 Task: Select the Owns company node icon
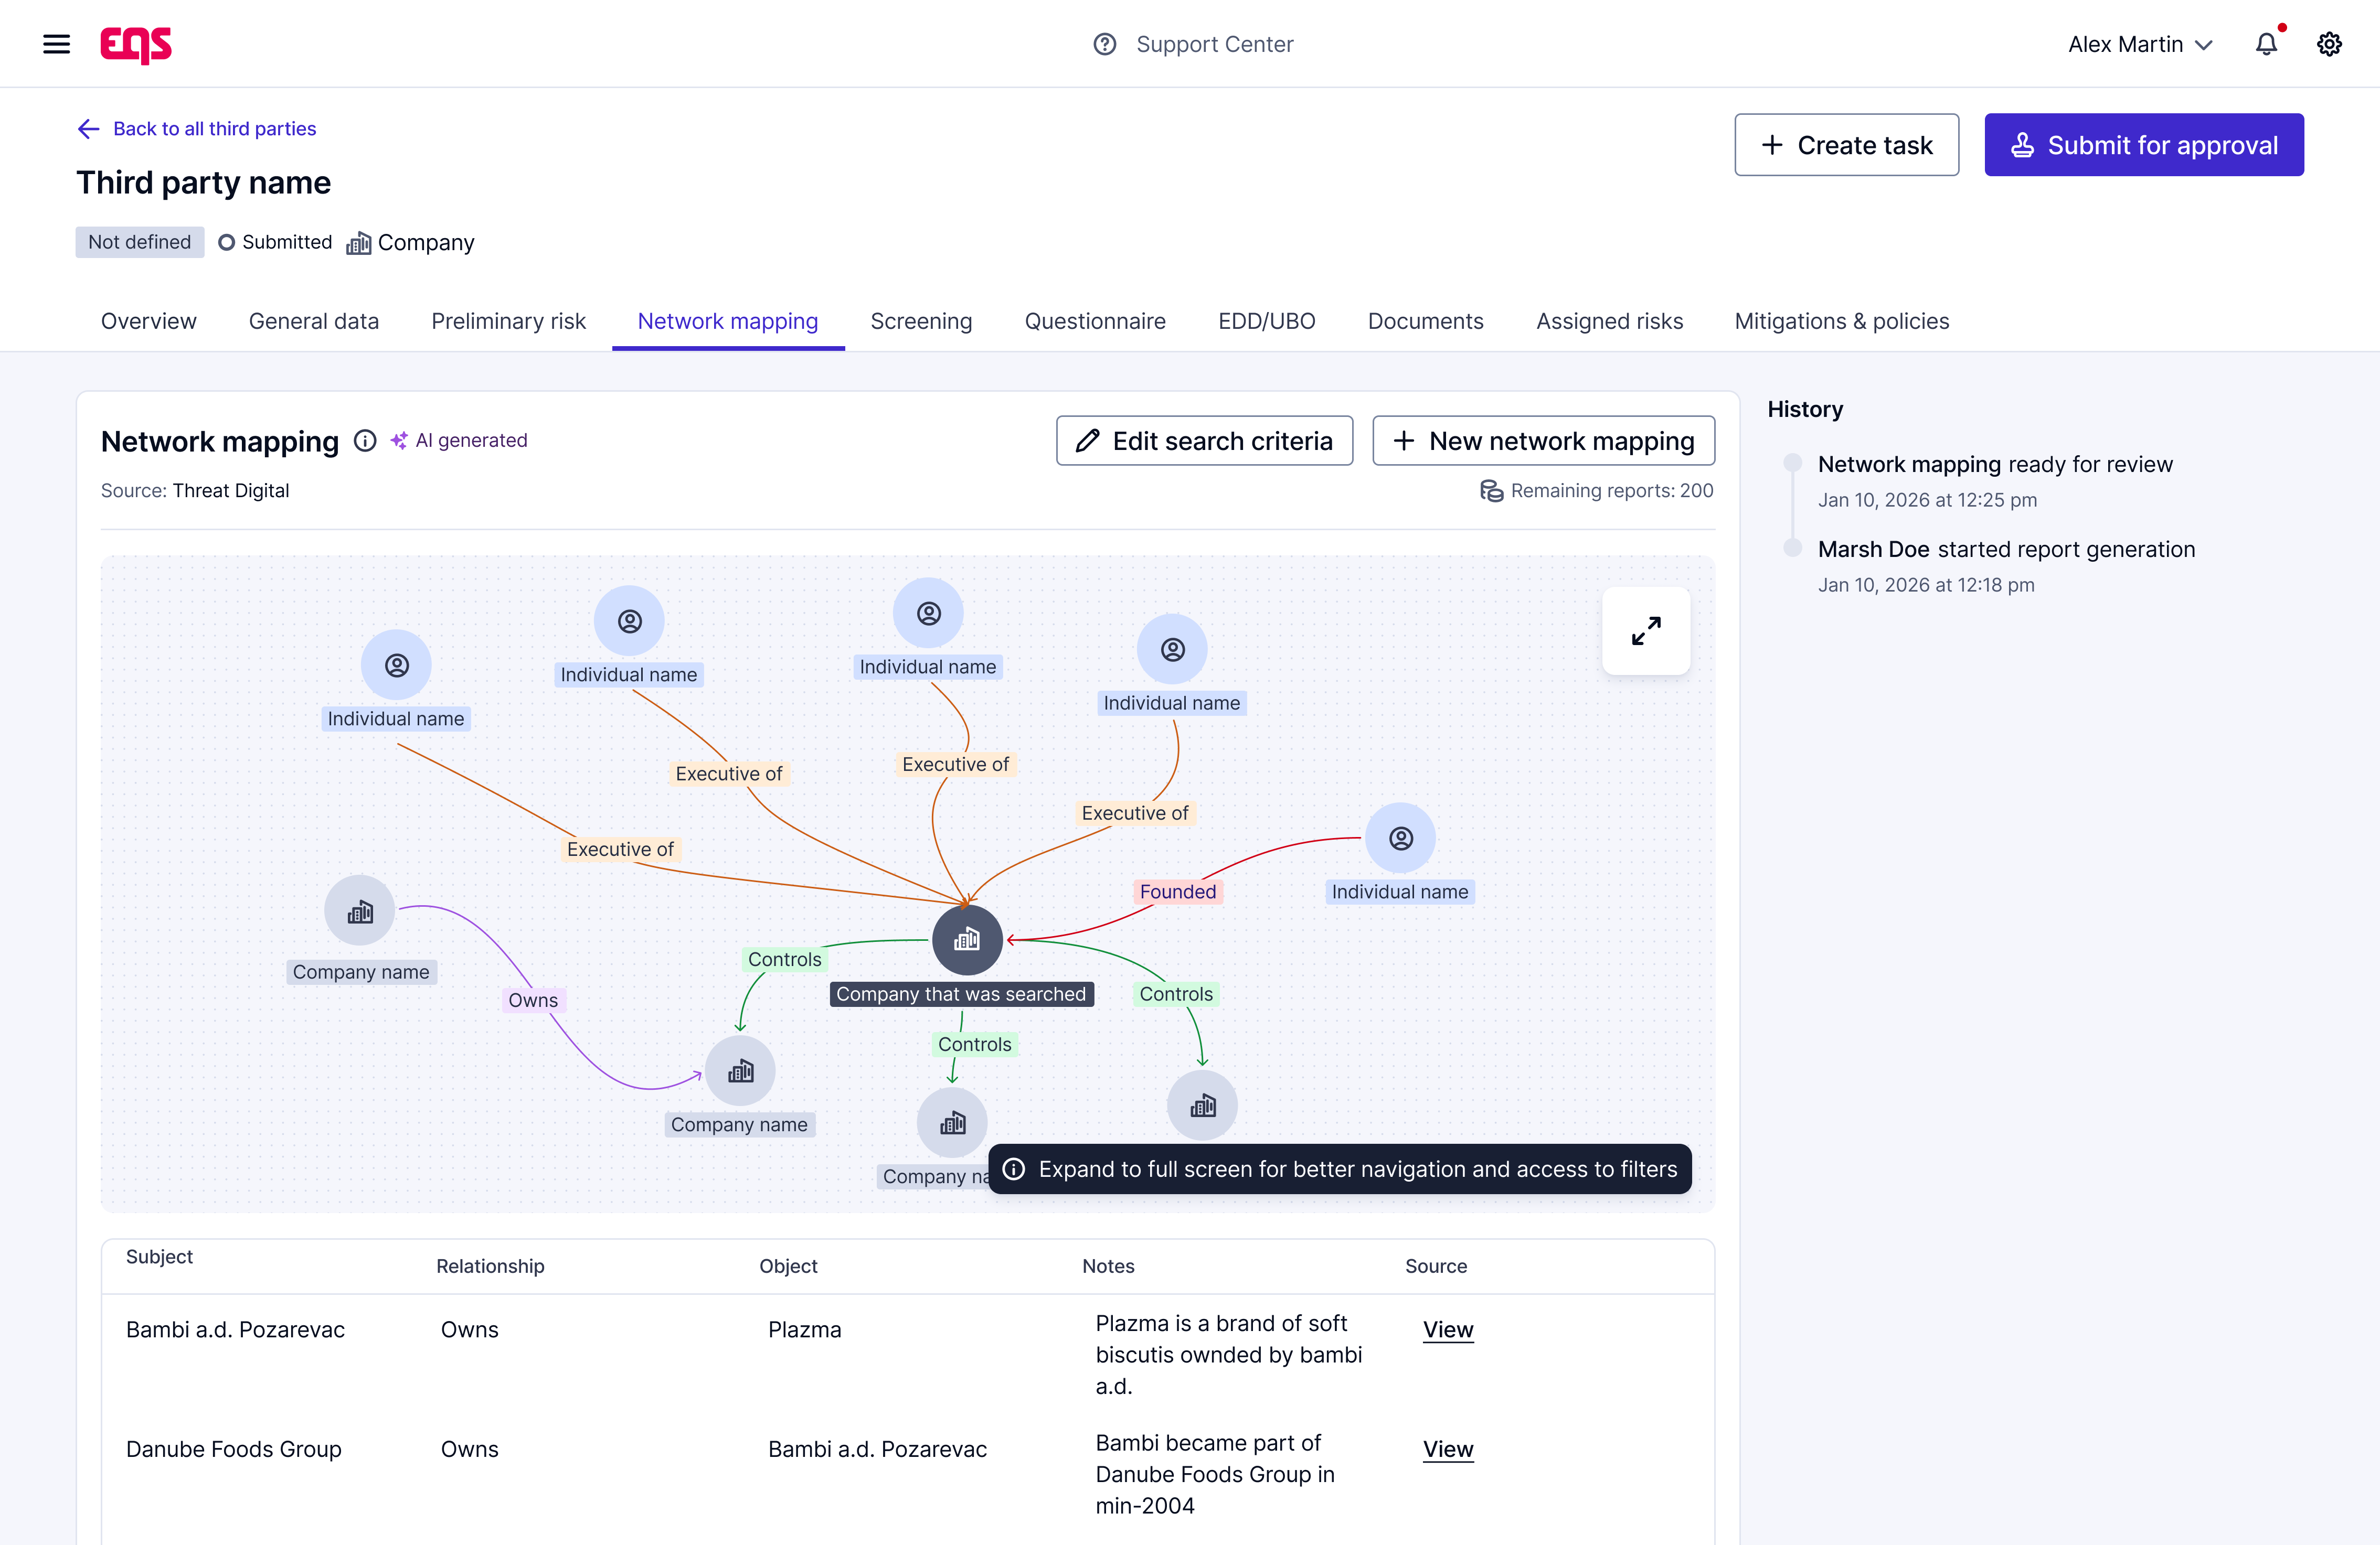360,910
